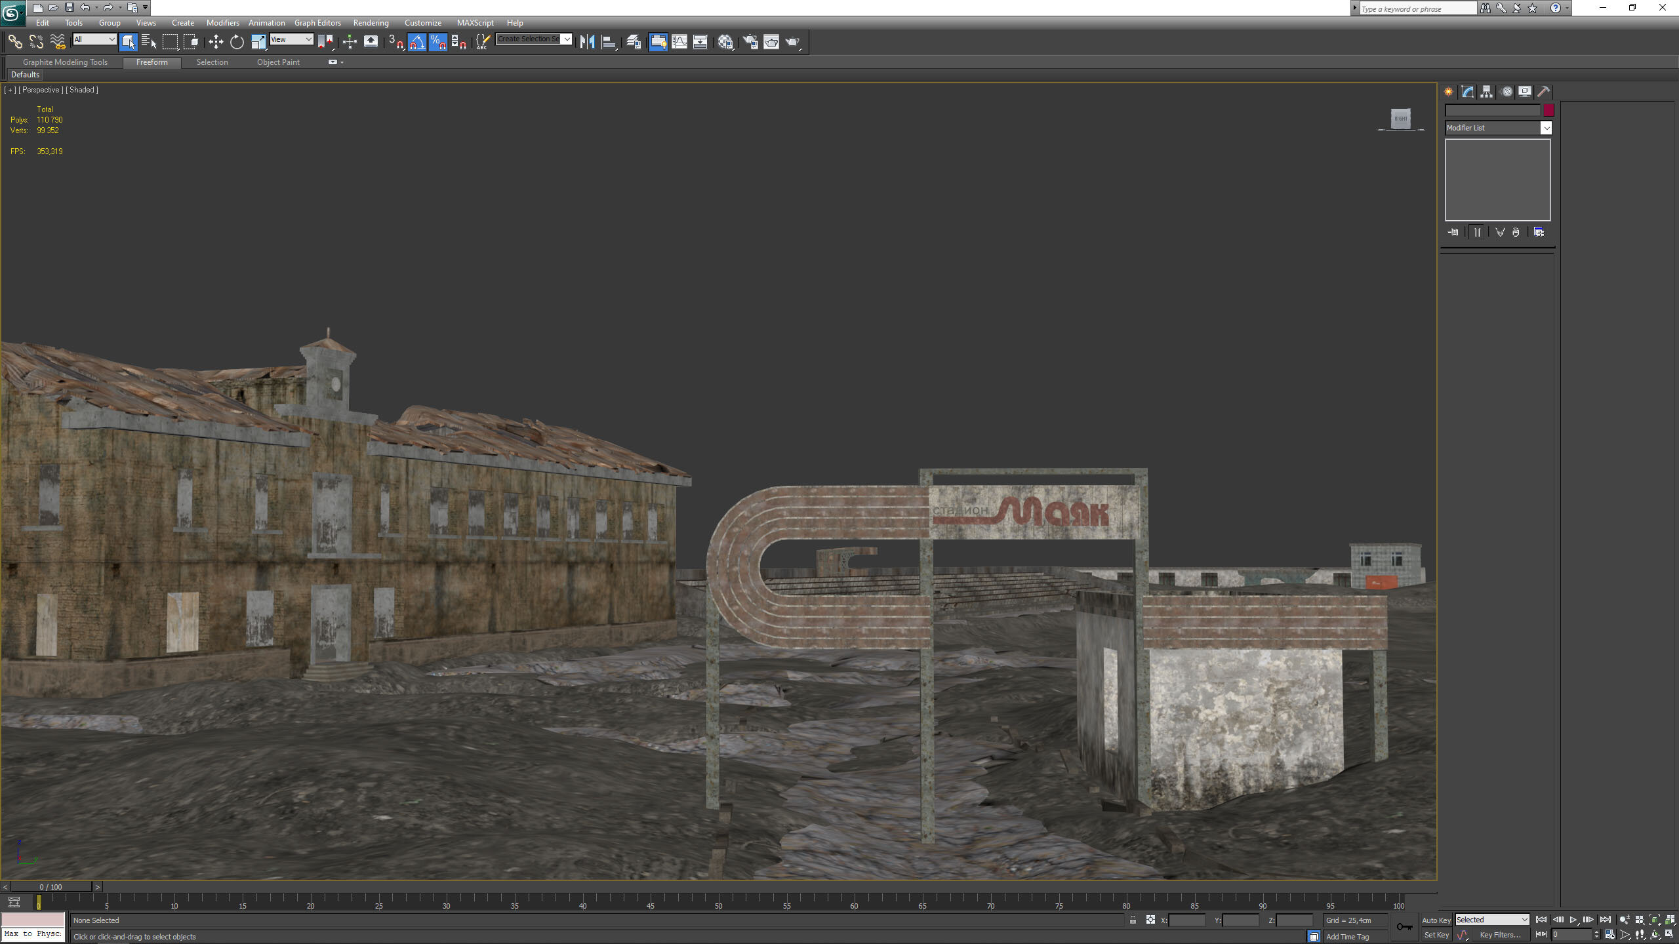
Task: Click the Use Pivot Point Center icon
Action: pos(325,42)
